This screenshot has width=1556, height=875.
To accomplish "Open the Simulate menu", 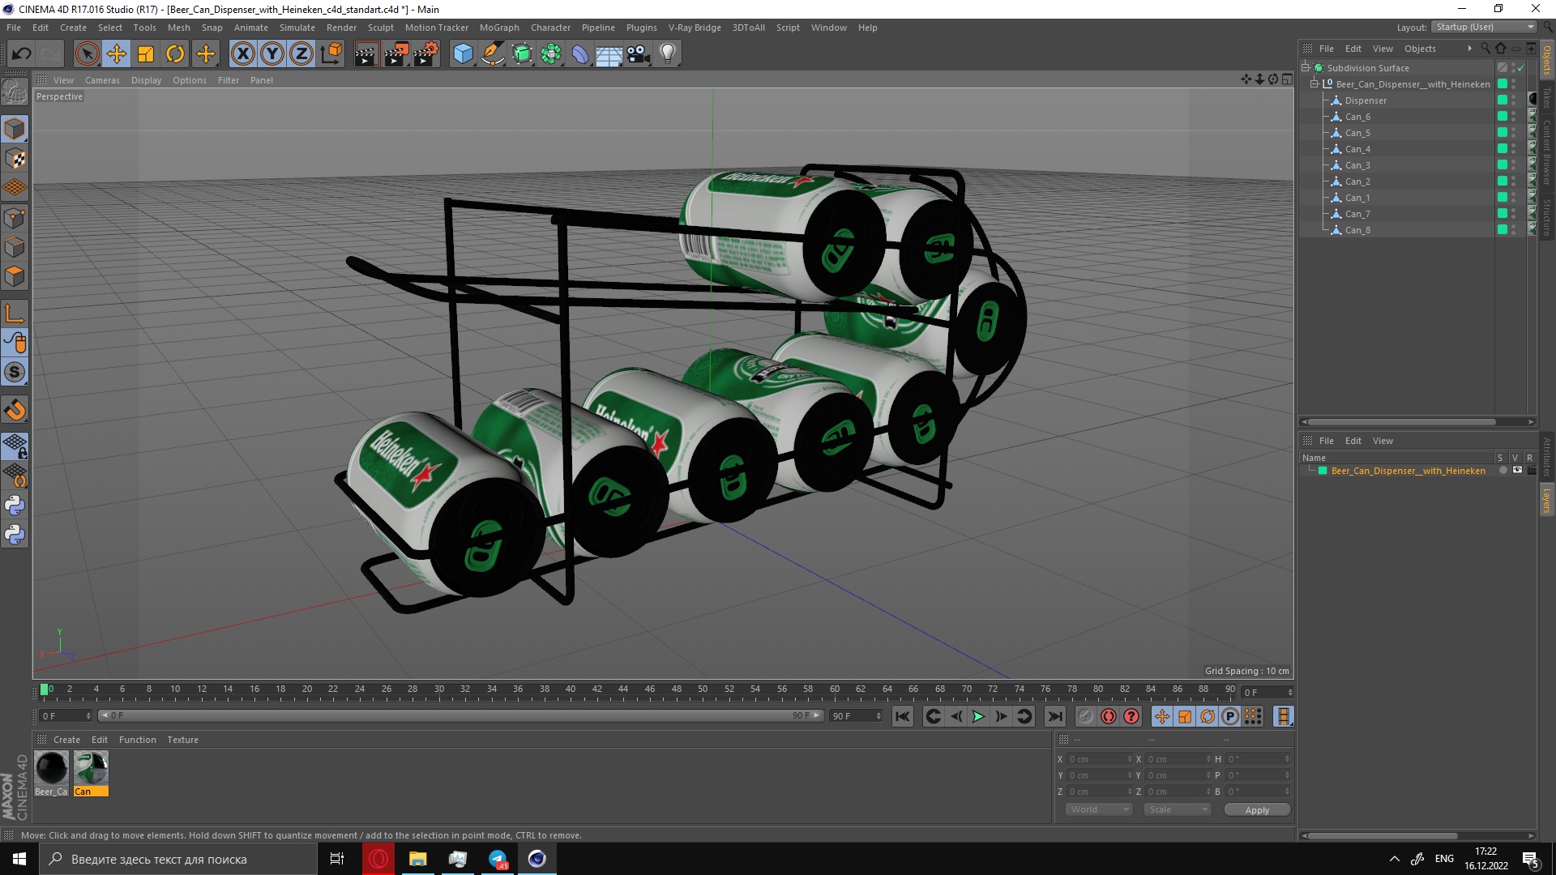I will 297,28.
